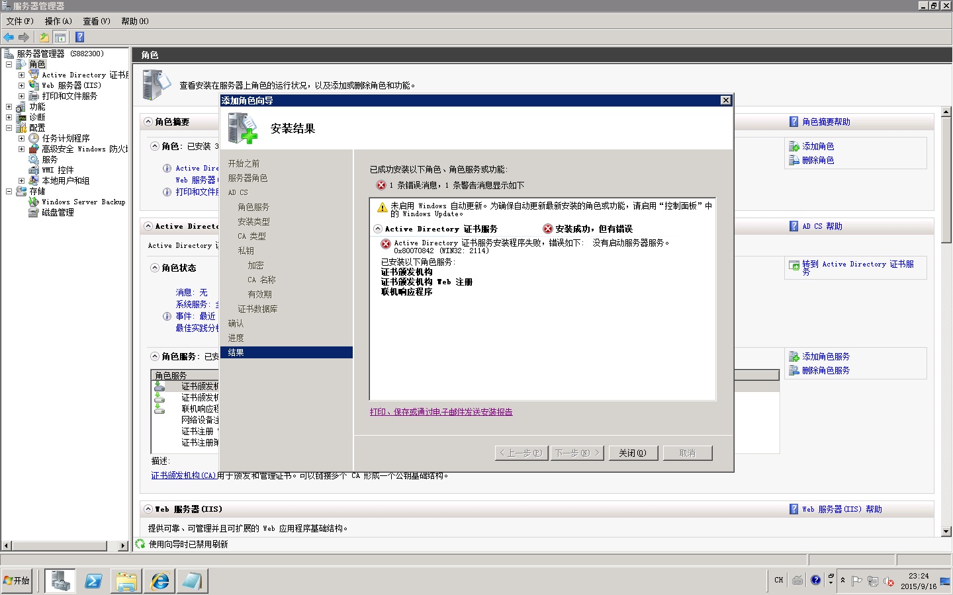Open the 文件(F) menu
Viewport: 953px width, 595px height.
[20, 21]
